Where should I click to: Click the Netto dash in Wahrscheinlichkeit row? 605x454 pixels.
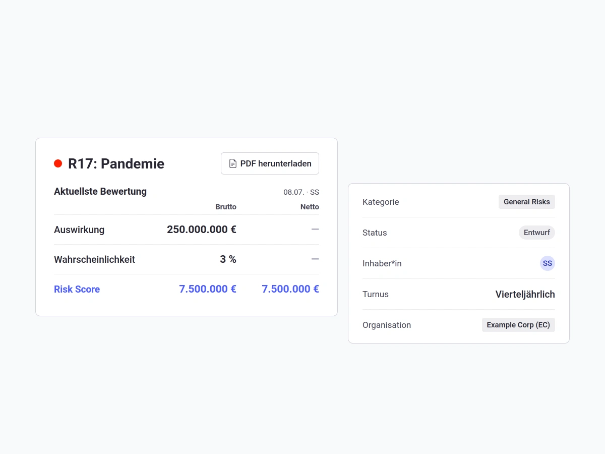(315, 259)
